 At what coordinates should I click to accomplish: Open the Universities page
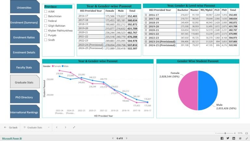pyautogui.click(x=25, y=7)
